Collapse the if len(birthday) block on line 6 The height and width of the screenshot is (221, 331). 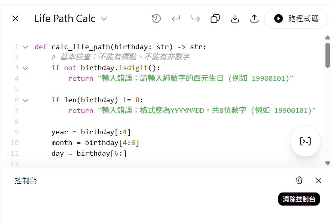click(x=25, y=100)
